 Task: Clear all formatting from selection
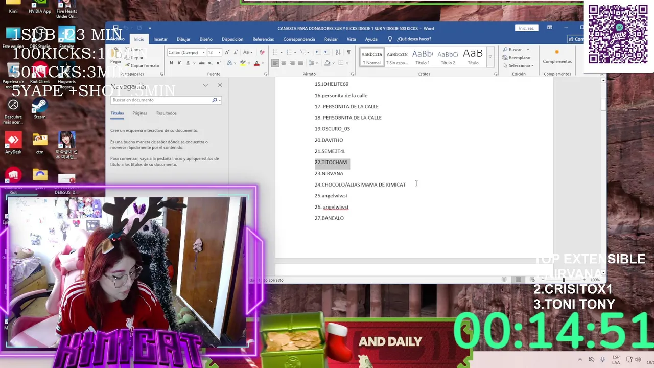pos(262,52)
